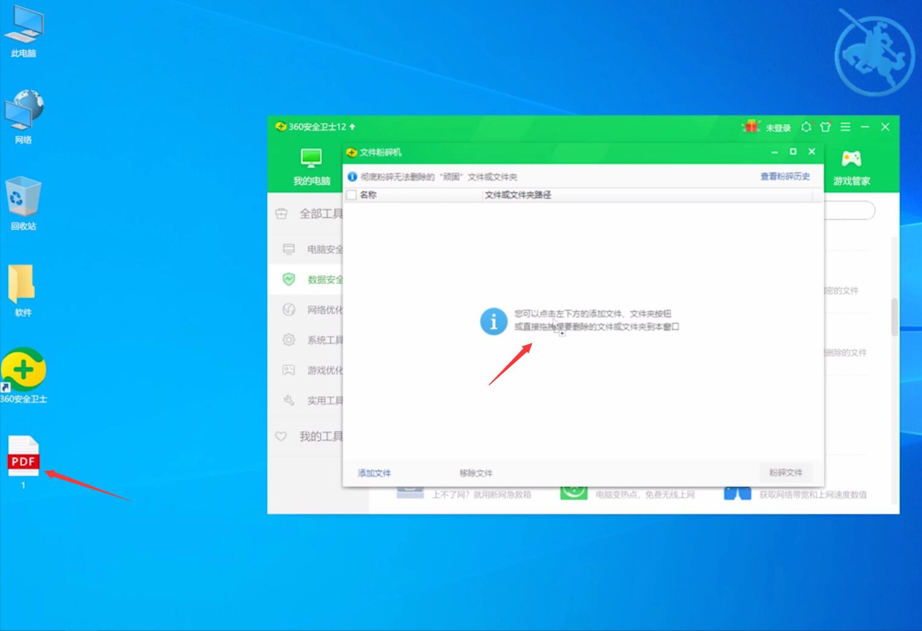Viewport: 922px width, 631px height.
Task: Open the 断网急救箱 tool entry
Action: 465,492
